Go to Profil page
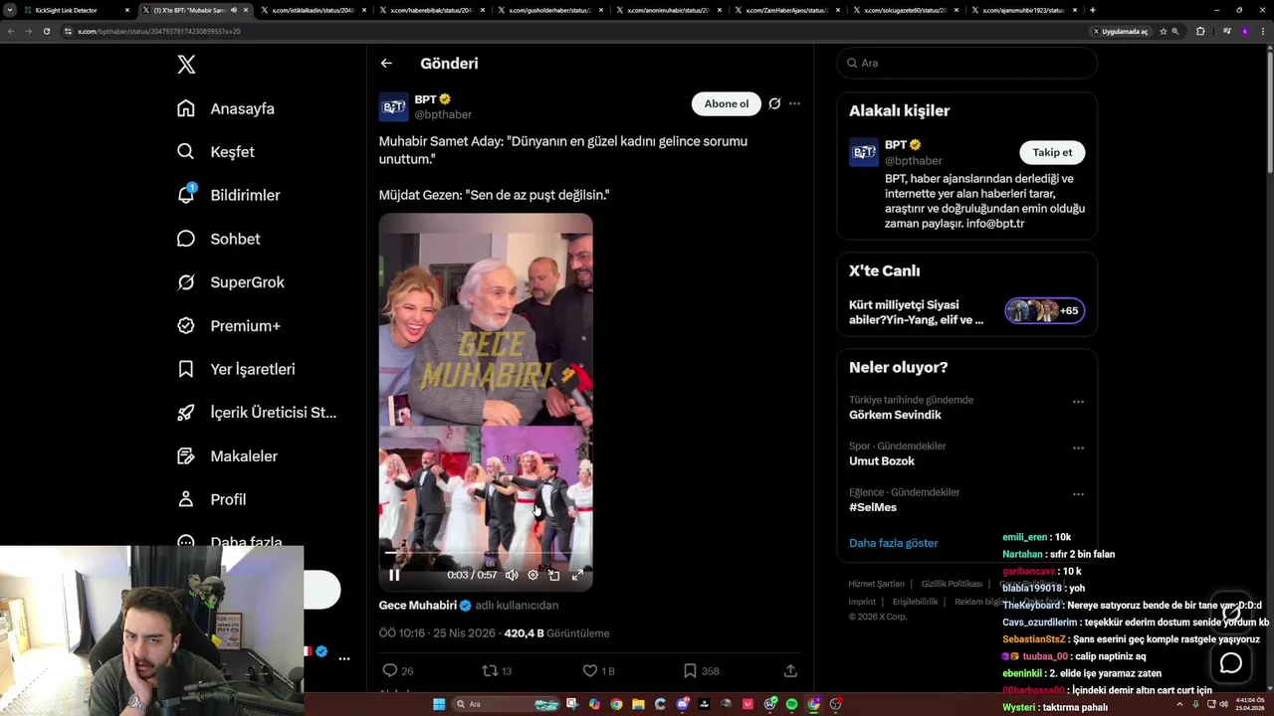 point(212,499)
